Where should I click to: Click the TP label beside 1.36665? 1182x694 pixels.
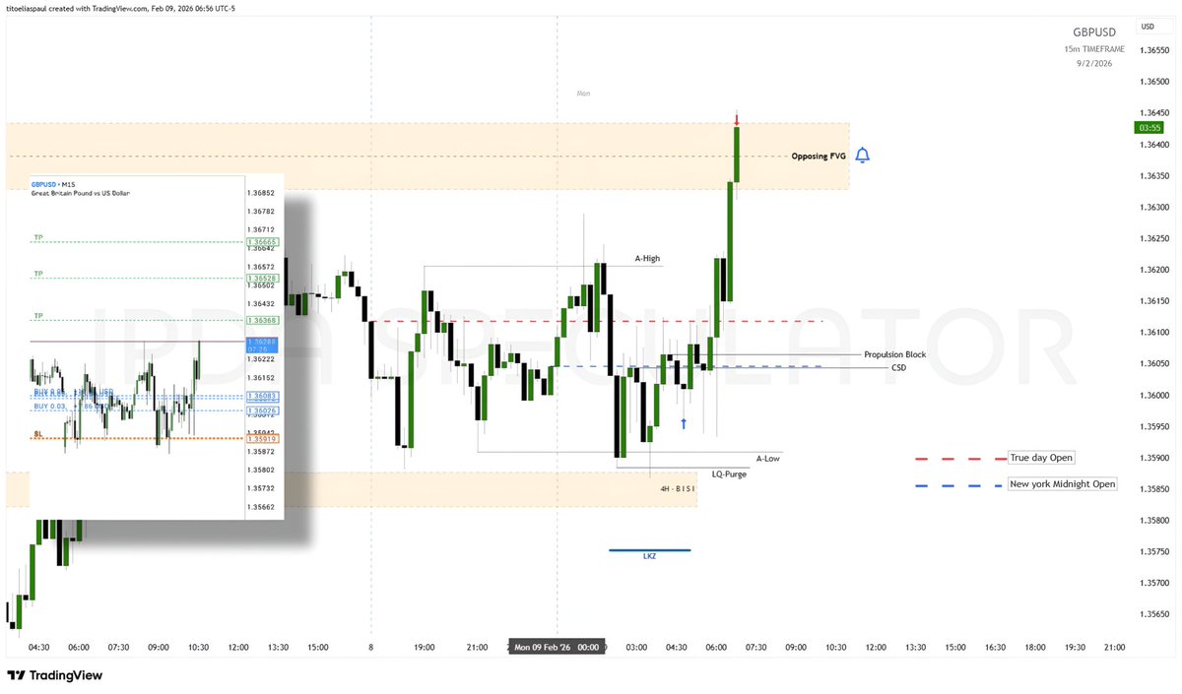[38, 238]
